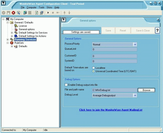Open the ProcessPriority dropdown
The height and width of the screenshot is (133, 163).
(135, 44)
